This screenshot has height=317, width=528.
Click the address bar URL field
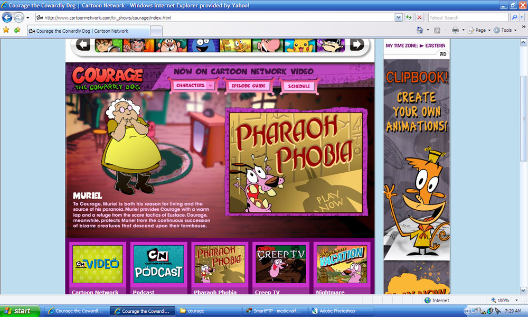pyautogui.click(x=214, y=17)
